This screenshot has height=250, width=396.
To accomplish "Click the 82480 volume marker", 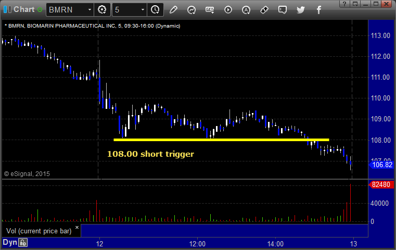I will point(381,184).
